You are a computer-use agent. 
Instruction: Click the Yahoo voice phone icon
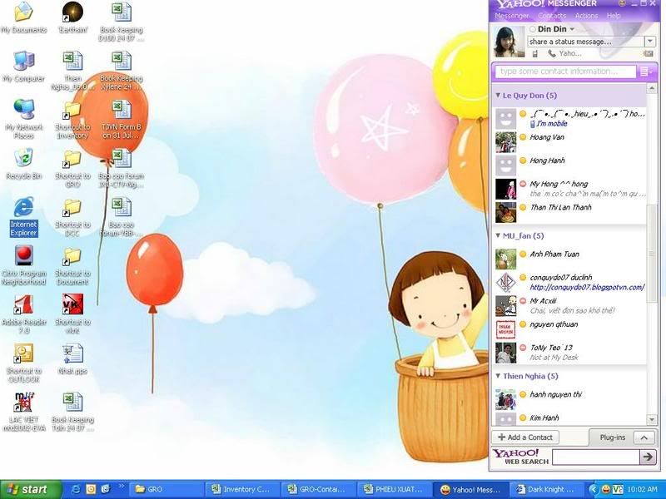pyautogui.click(x=552, y=54)
